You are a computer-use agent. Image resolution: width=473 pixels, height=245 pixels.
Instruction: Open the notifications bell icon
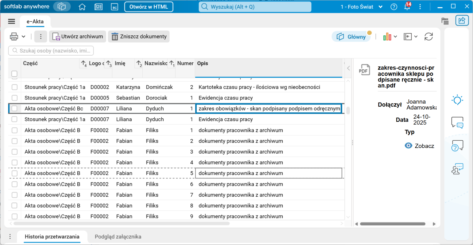pyautogui.click(x=407, y=7)
